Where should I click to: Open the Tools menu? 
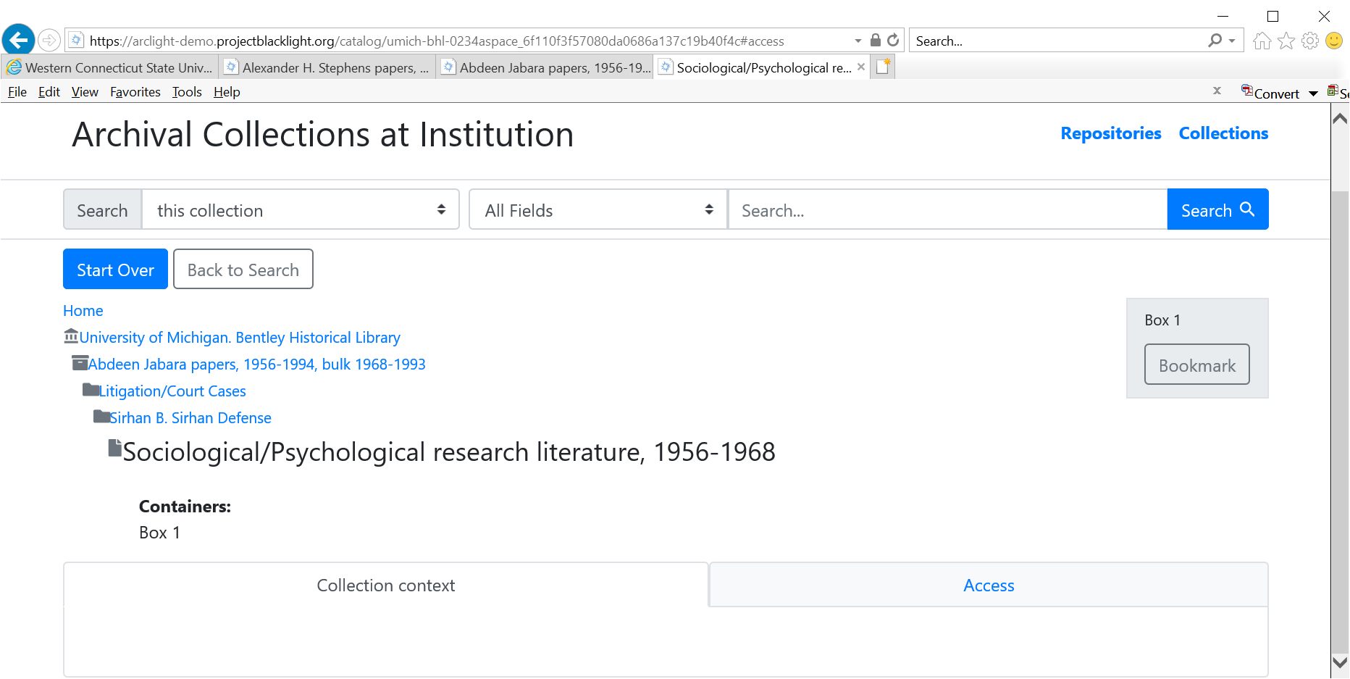coord(186,91)
